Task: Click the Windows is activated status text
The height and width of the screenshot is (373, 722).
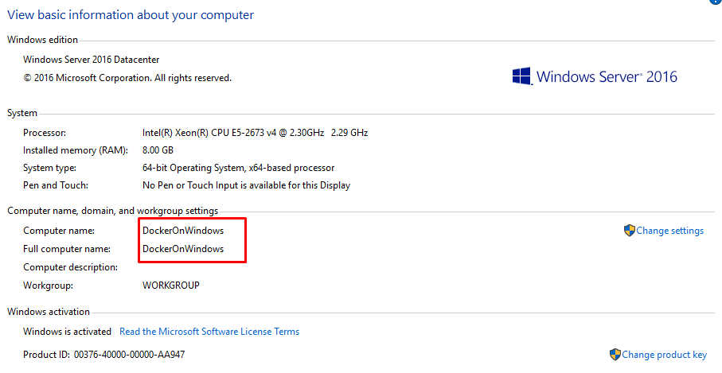Action: [67, 332]
